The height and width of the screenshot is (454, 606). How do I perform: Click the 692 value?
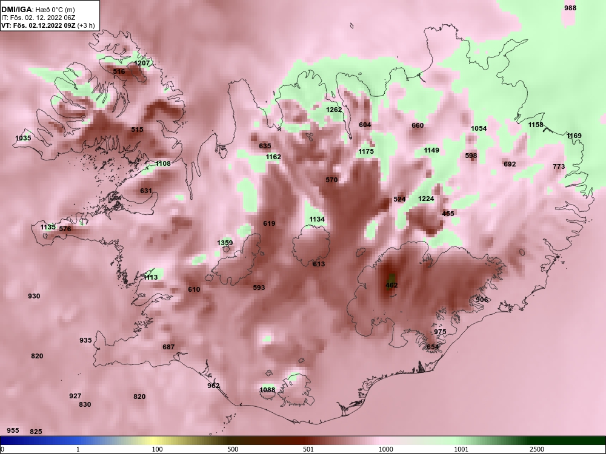pyautogui.click(x=510, y=164)
